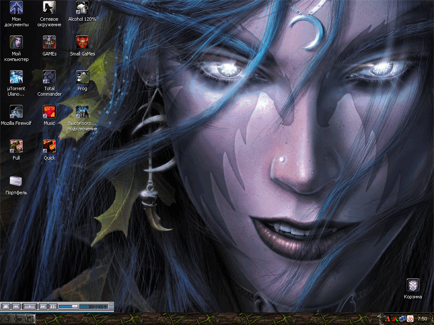
Task: Click the network connection tray icon
Action: pyautogui.click(x=402, y=319)
